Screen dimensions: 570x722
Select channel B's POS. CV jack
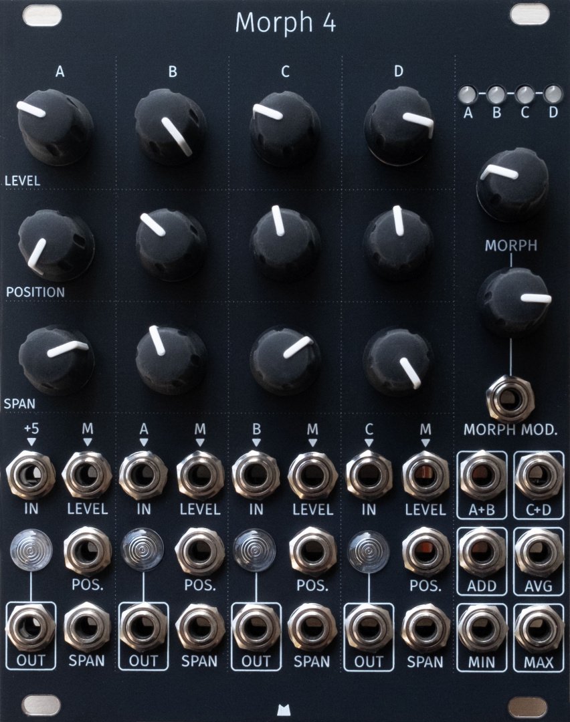click(200, 552)
